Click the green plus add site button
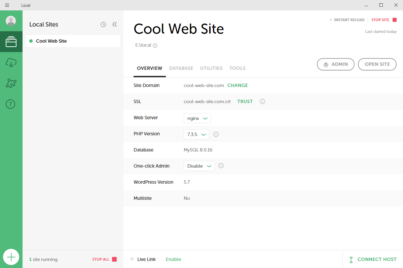This screenshot has width=403, height=268. [11, 257]
